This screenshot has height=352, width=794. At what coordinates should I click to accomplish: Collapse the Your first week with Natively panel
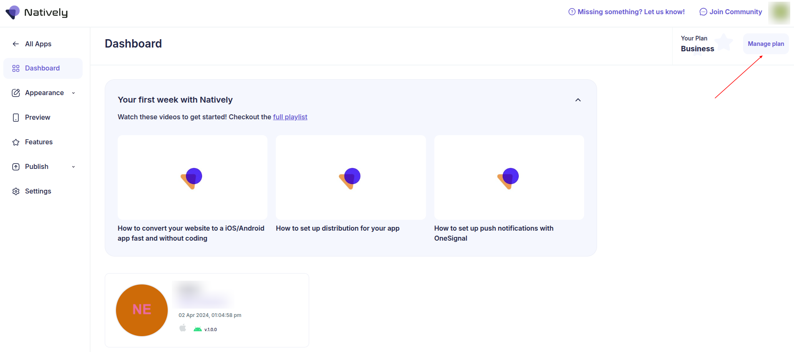[x=578, y=100]
